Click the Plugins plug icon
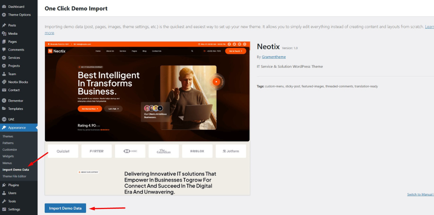This screenshot has width=434, height=215. click(4, 185)
